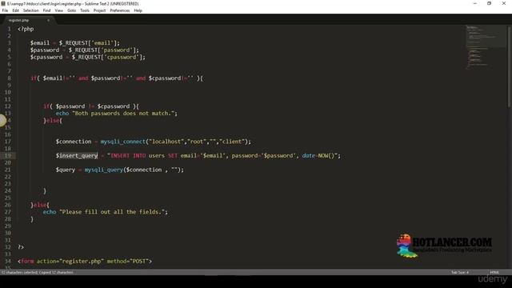The image size is (512, 288).
Task: Open the Selection menu
Action: click(x=30, y=10)
